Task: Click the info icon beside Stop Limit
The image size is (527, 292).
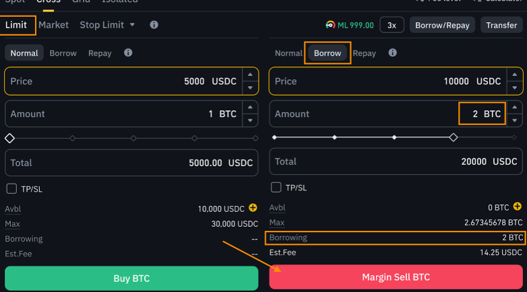Action: point(154,25)
